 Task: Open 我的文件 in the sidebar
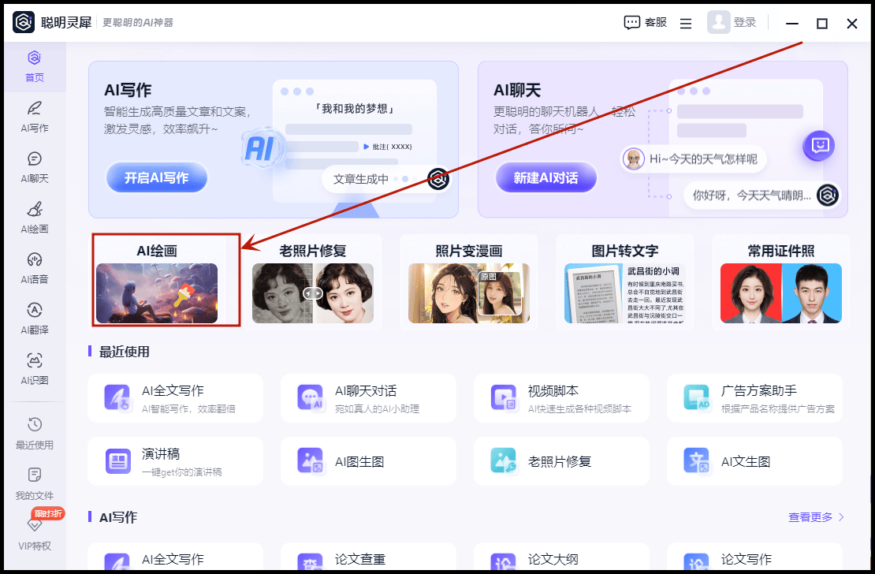click(34, 484)
